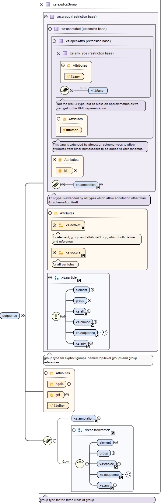
Task: Select the ref attribute box
Action: point(56,395)
